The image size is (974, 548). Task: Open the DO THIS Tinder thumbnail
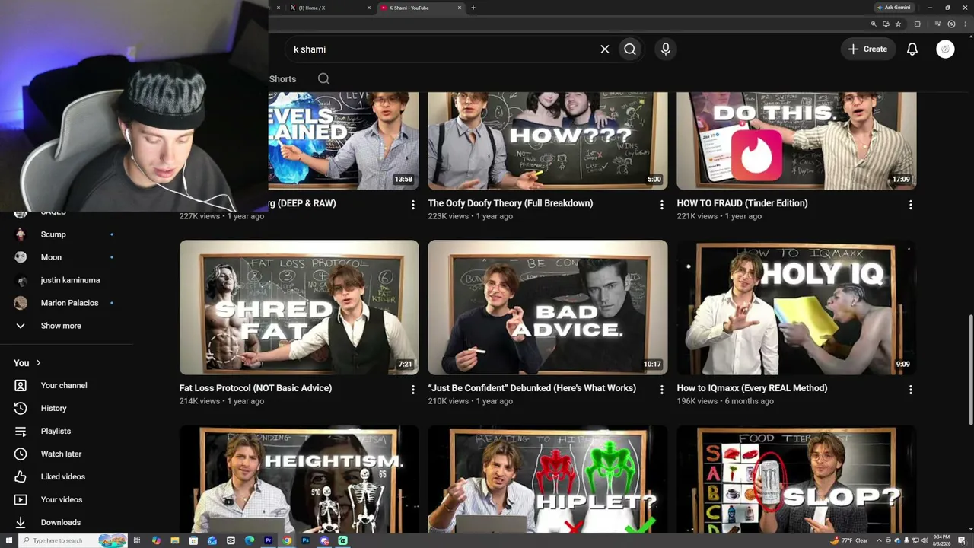pyautogui.click(x=797, y=141)
